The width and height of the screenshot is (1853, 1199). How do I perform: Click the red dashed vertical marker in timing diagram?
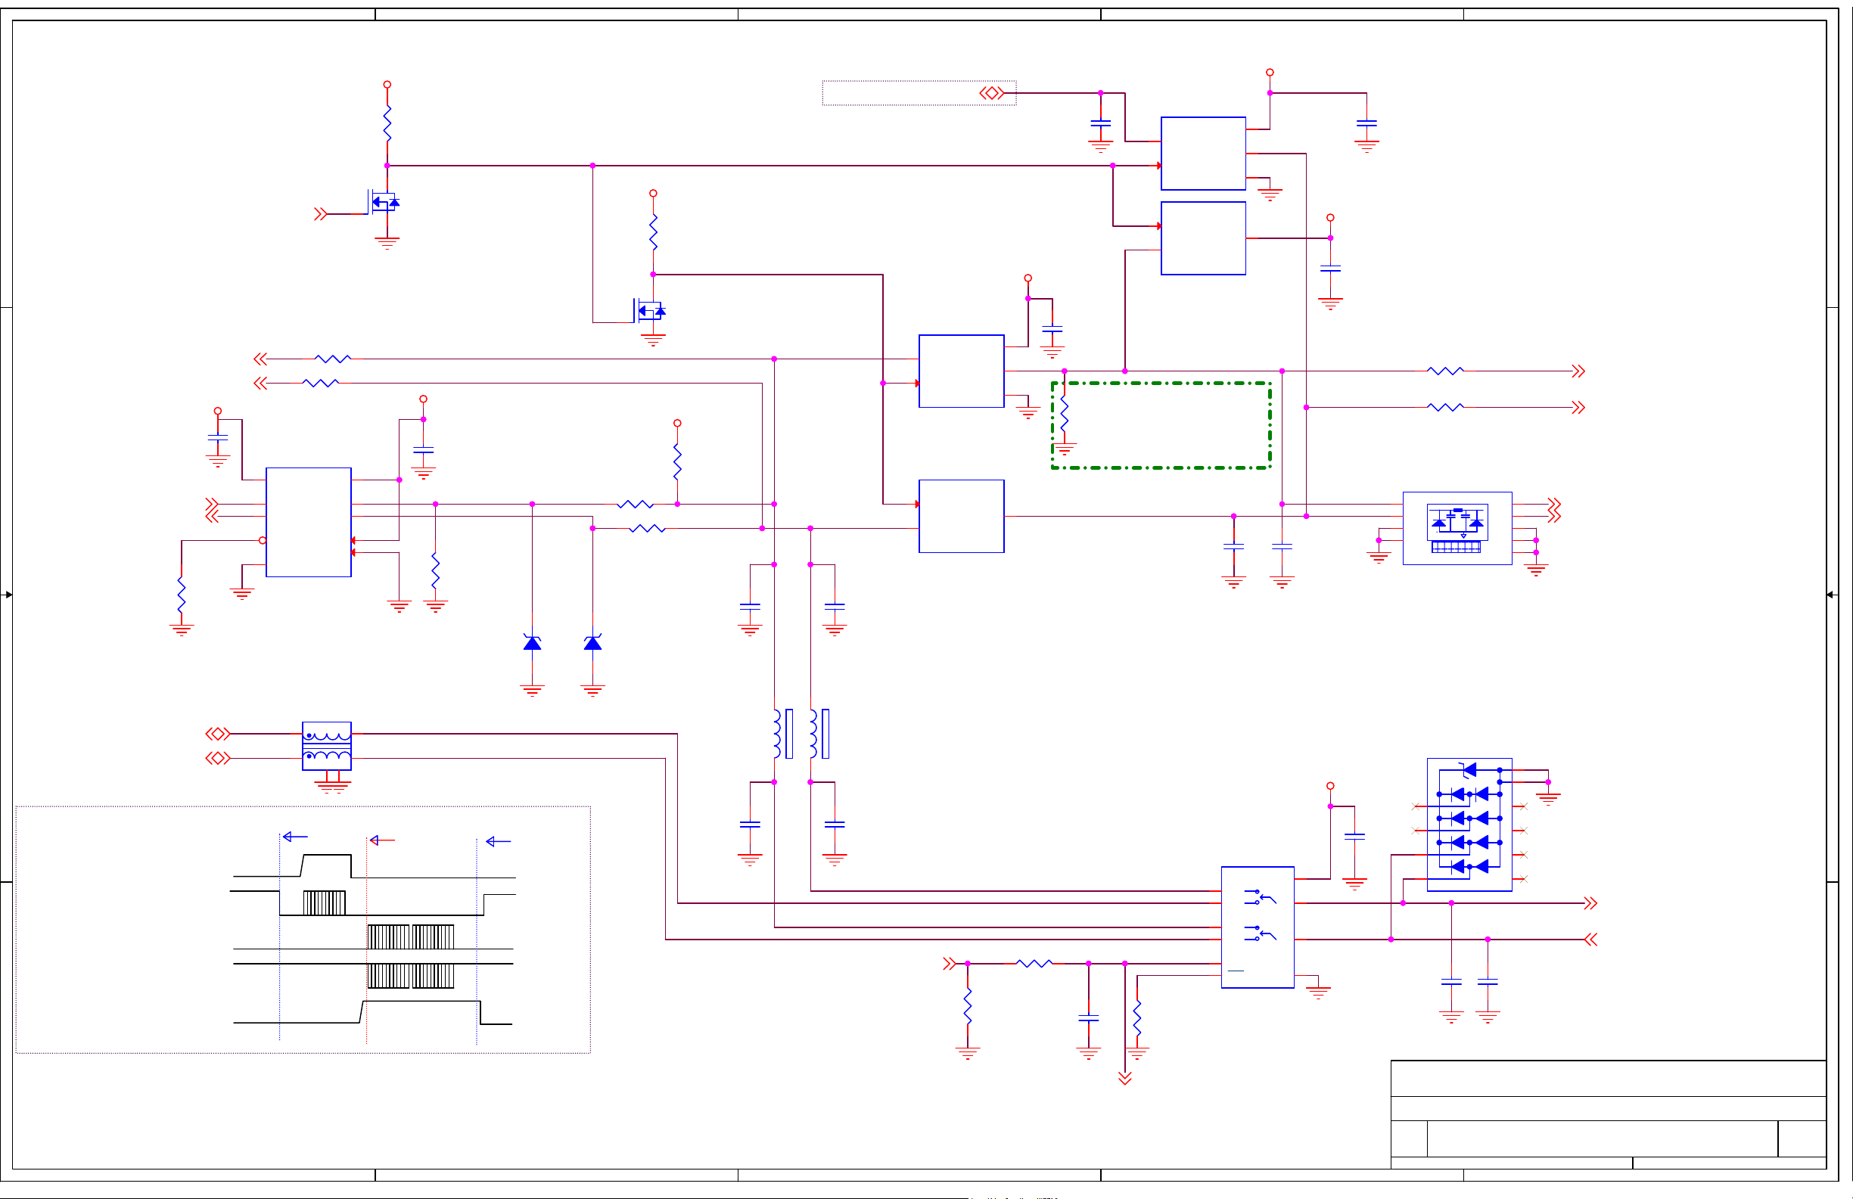point(367,940)
